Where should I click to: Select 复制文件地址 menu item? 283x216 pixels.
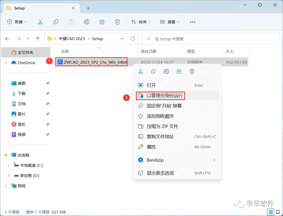pyautogui.click(x=177, y=137)
